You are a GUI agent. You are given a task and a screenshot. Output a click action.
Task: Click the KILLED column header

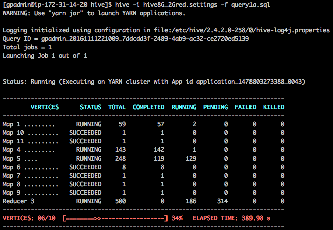coord(274,107)
